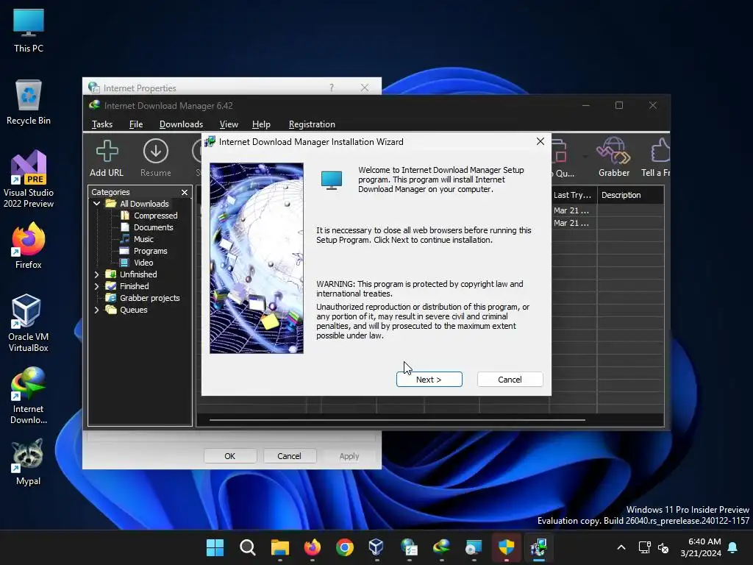Viewport: 753px width, 565px height.
Task: Expand the Unfinished category
Action: (96, 274)
